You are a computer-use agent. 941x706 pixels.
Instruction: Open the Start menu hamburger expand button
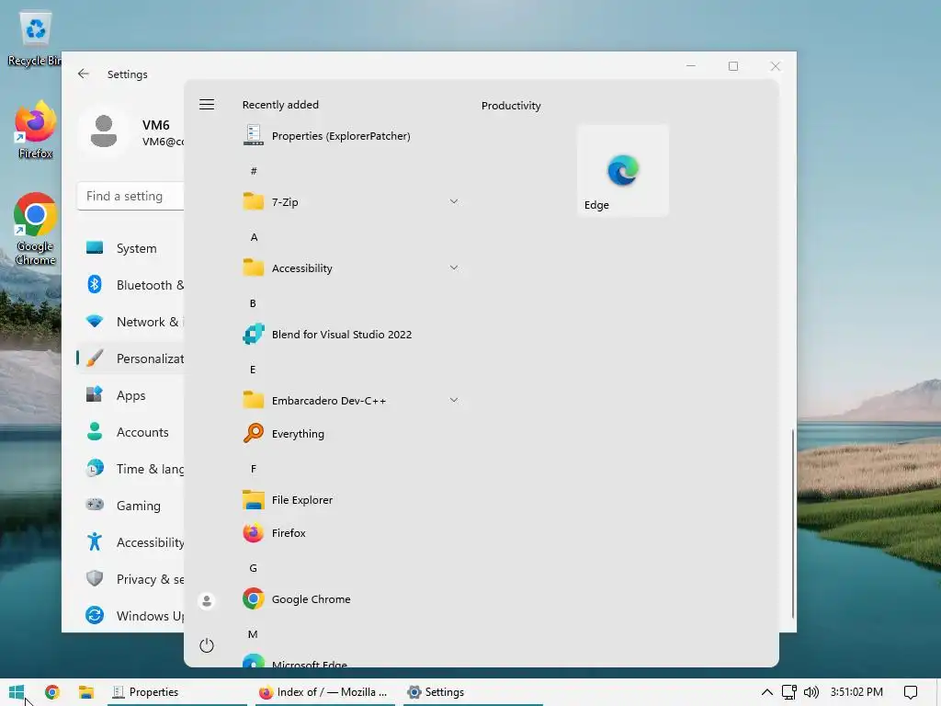pos(207,105)
